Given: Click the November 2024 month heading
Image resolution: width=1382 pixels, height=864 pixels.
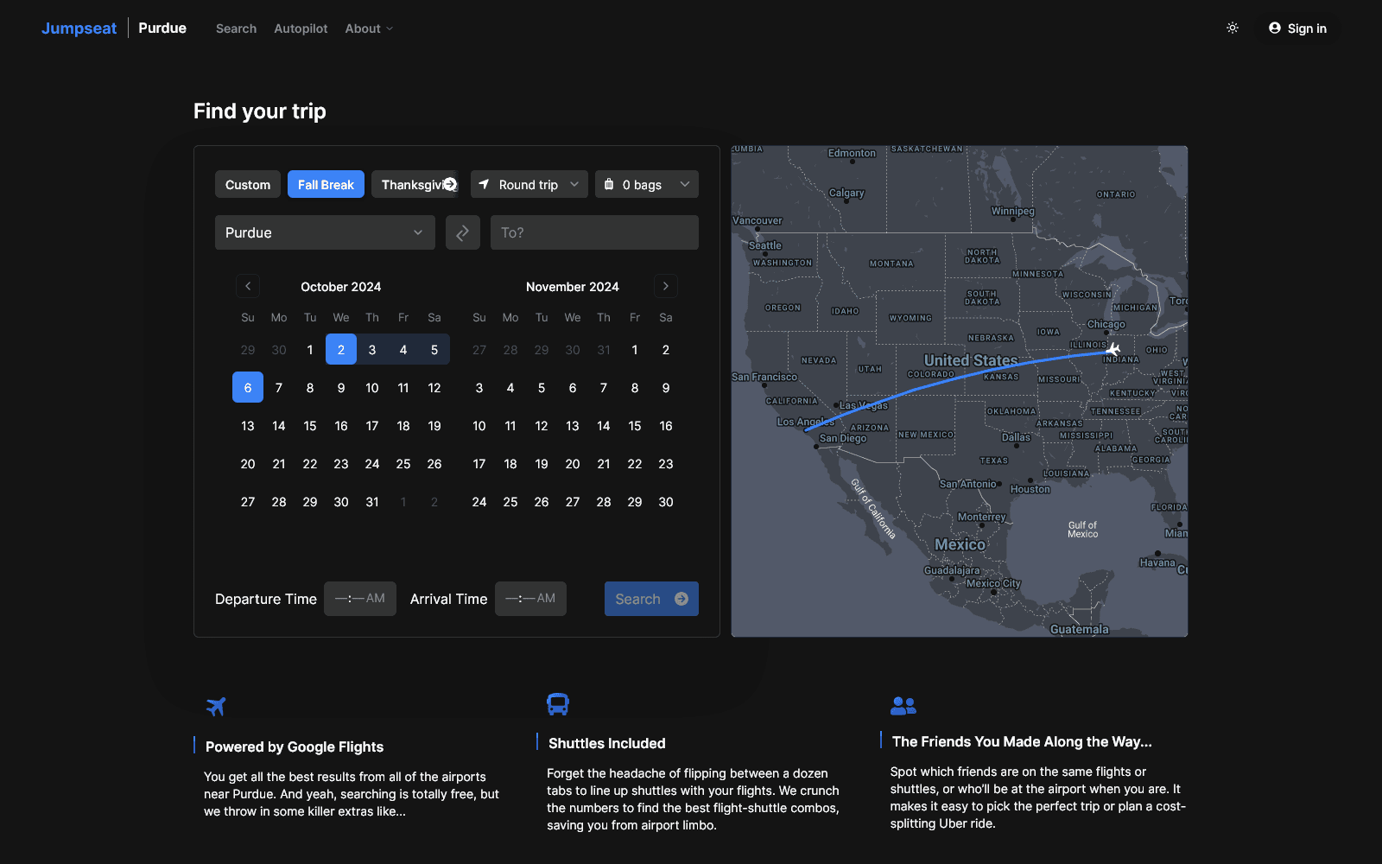Looking at the screenshot, I should pos(573,287).
